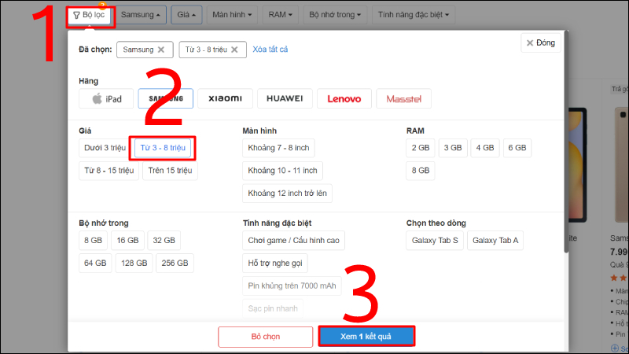Viewport: 629px width, 354px height.
Task: Choose 32 GB internal storage
Action: tap(164, 241)
